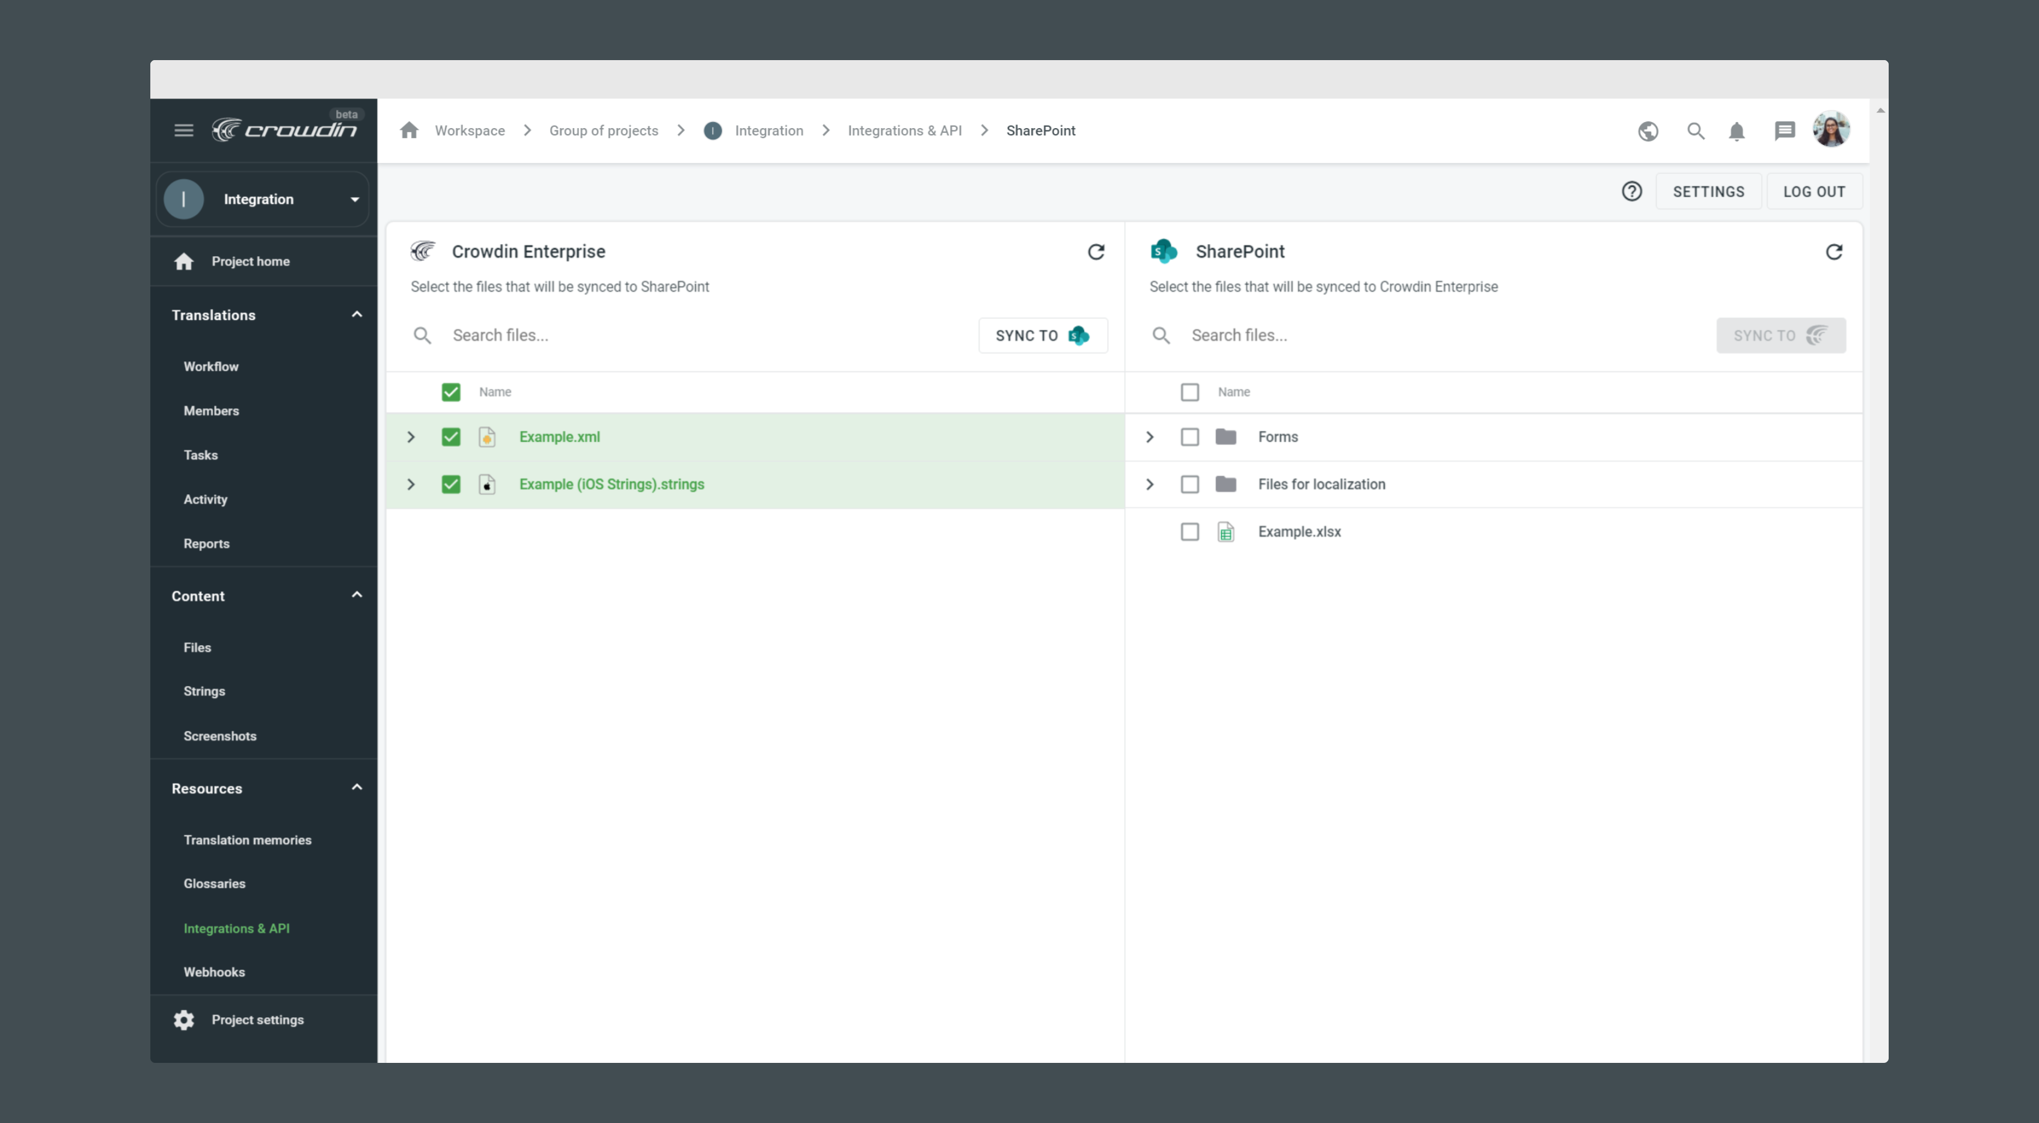Expand the Forms folder
The width and height of the screenshot is (2039, 1123).
point(1150,437)
